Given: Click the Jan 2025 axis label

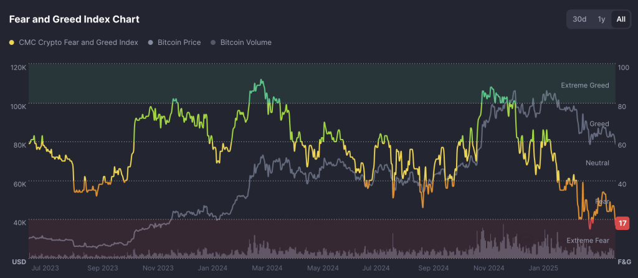Looking at the screenshot, I should click(x=543, y=268).
